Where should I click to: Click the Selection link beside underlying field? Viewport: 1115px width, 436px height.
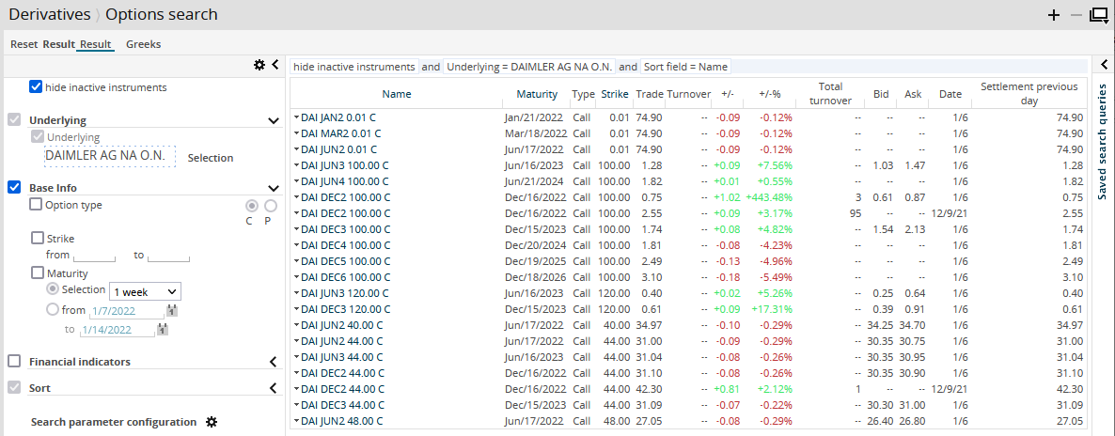pos(210,158)
